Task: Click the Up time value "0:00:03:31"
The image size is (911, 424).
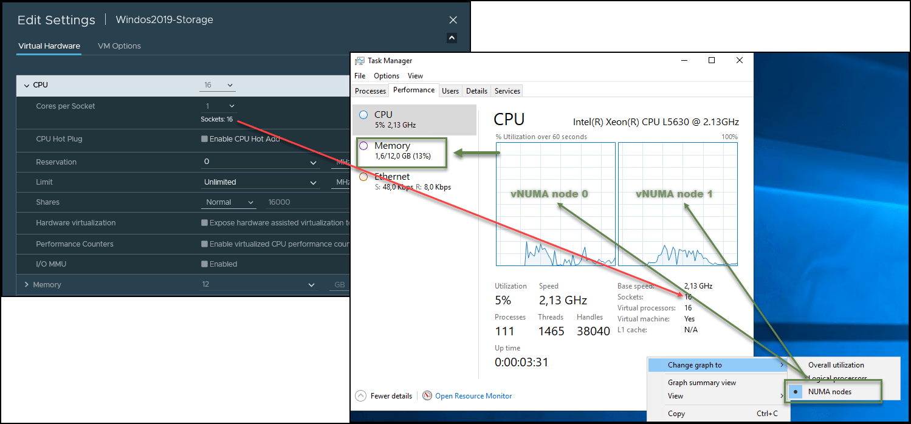Action: [522, 363]
